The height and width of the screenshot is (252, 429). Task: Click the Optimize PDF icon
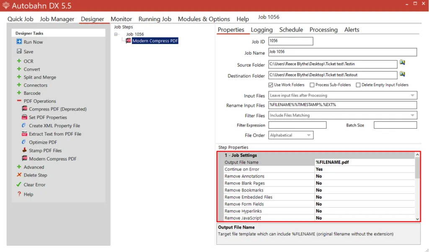(x=24, y=142)
